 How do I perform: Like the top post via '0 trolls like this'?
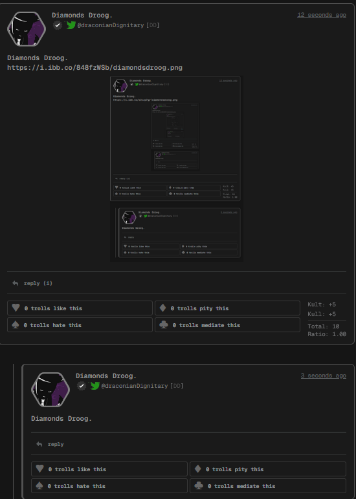pos(80,308)
